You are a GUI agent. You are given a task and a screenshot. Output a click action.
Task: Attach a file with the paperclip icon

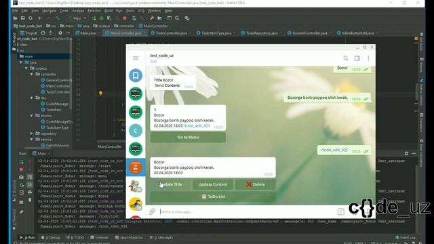pos(152,211)
